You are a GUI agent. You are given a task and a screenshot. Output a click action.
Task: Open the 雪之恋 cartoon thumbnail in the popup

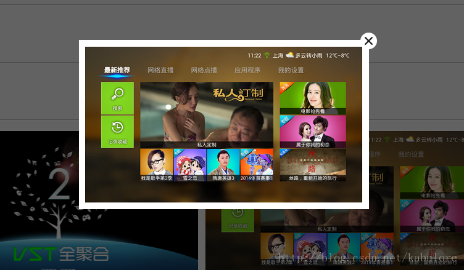pyautogui.click(x=190, y=165)
